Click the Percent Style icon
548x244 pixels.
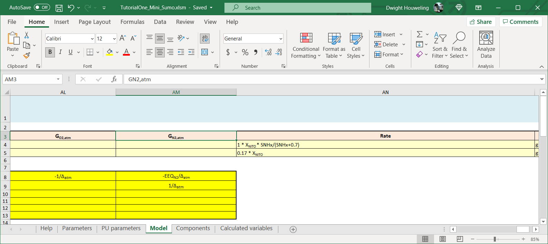click(x=245, y=52)
